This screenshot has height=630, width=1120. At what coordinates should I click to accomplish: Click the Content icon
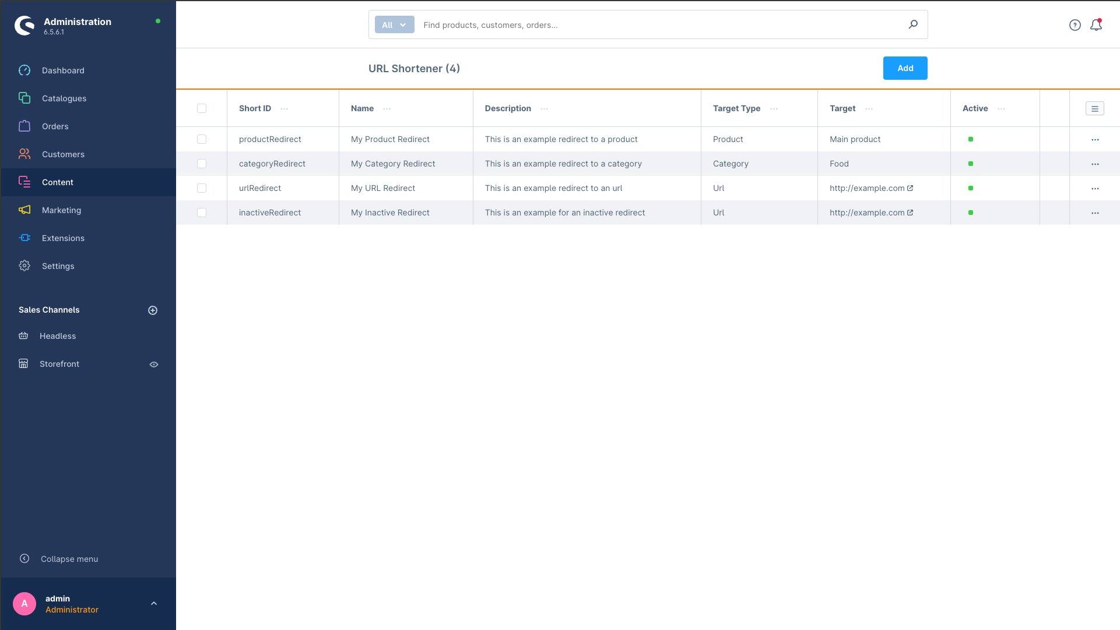(x=24, y=182)
